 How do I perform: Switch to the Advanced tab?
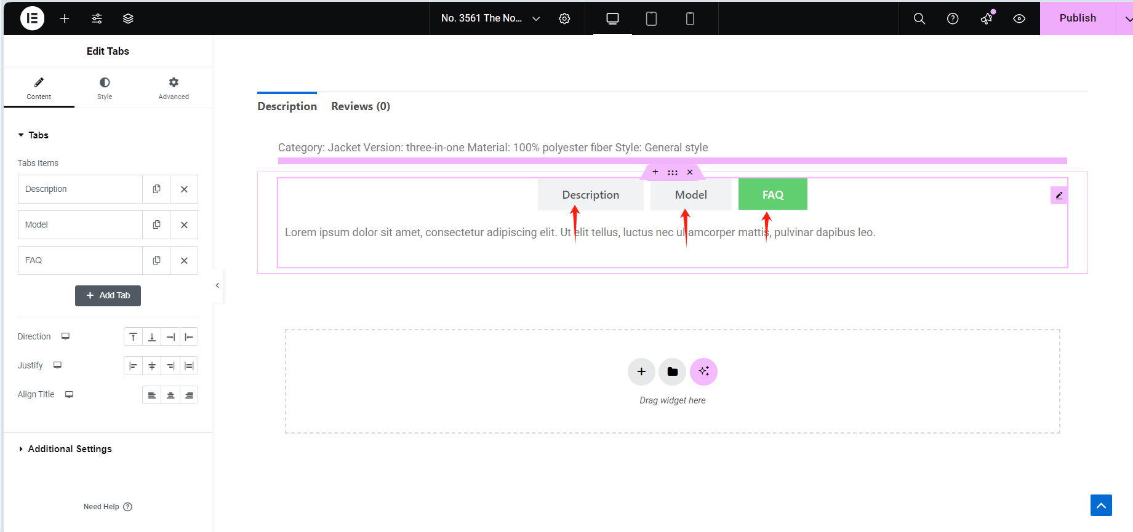pos(174,88)
